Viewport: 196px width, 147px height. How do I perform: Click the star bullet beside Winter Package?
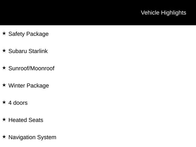(x=4, y=85)
